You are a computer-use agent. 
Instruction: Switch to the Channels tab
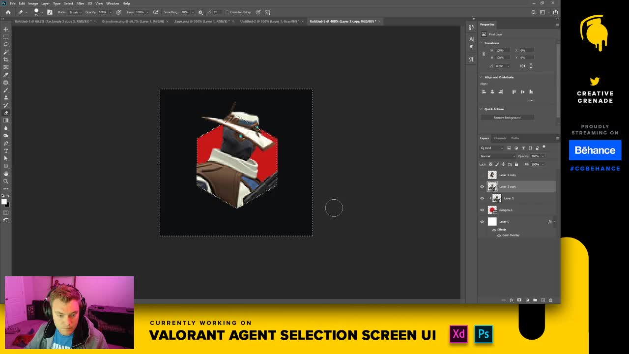(500, 138)
